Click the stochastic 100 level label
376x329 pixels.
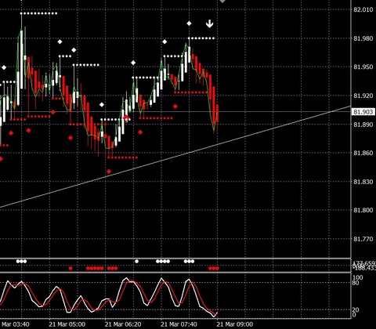(358, 277)
